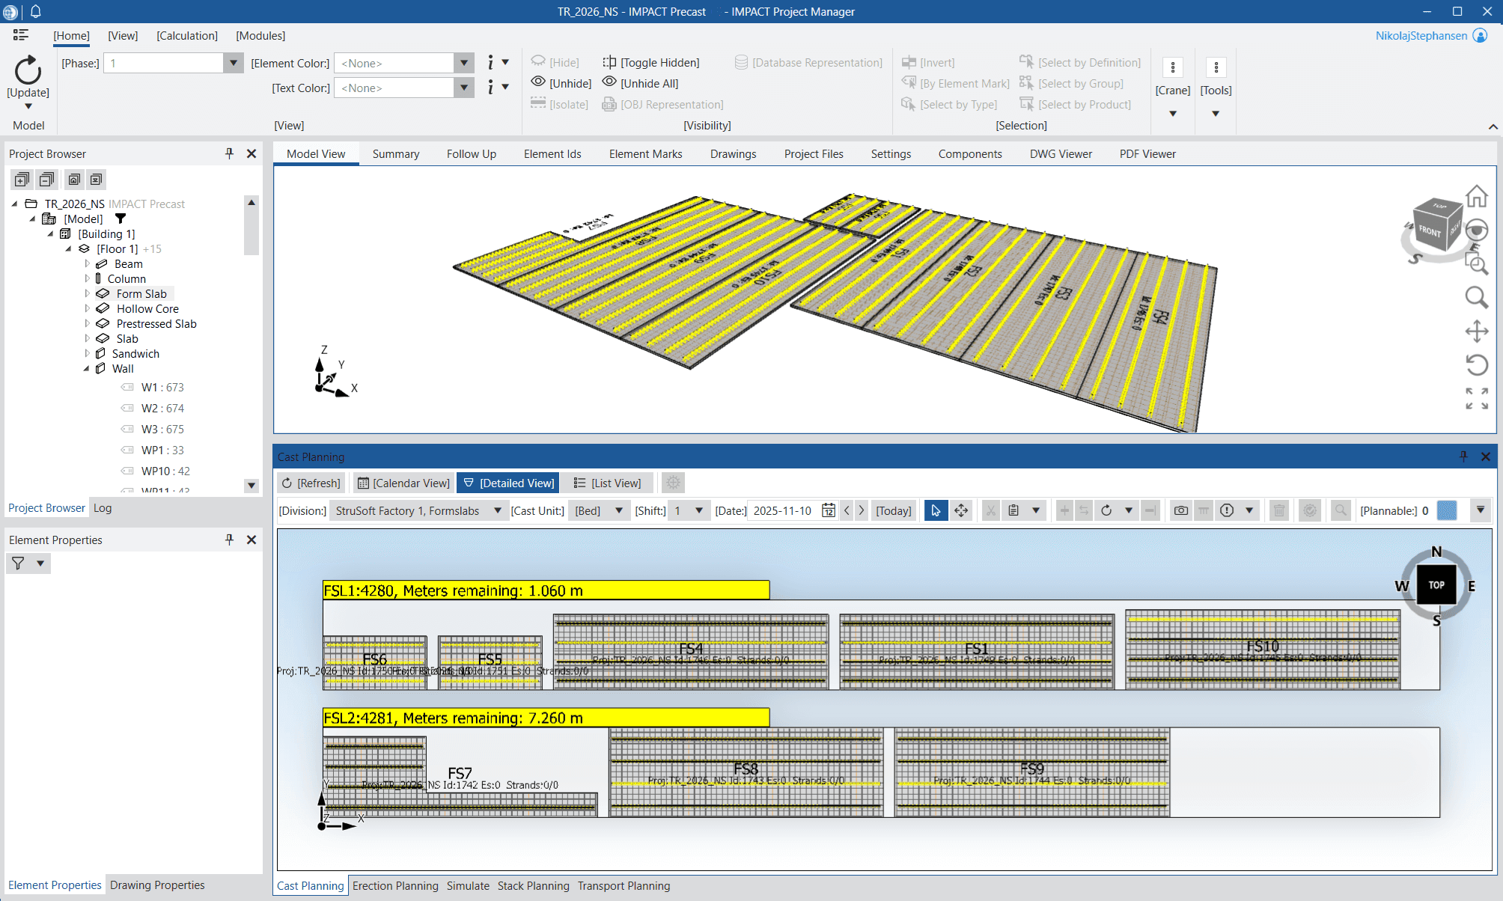This screenshot has height=901, width=1503.
Task: Click the home view icon in model viewer
Action: [x=1476, y=197]
